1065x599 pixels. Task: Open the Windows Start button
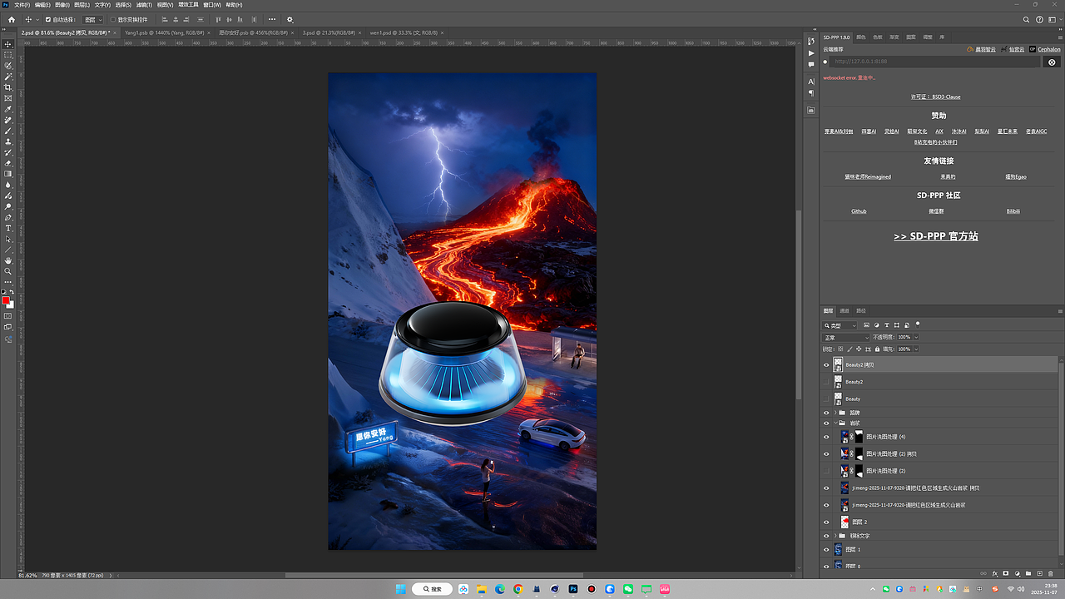400,589
